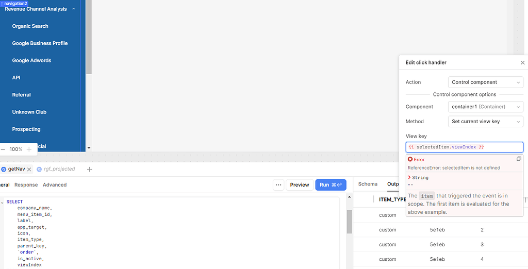The image size is (528, 269).
Task: Open the Component dropdown showing container1
Action: (485, 107)
